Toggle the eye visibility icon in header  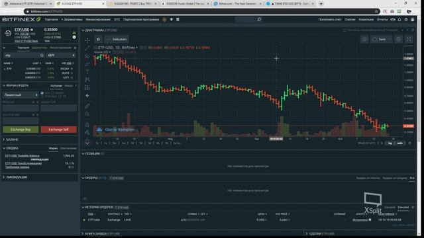pyautogui.click(x=393, y=19)
